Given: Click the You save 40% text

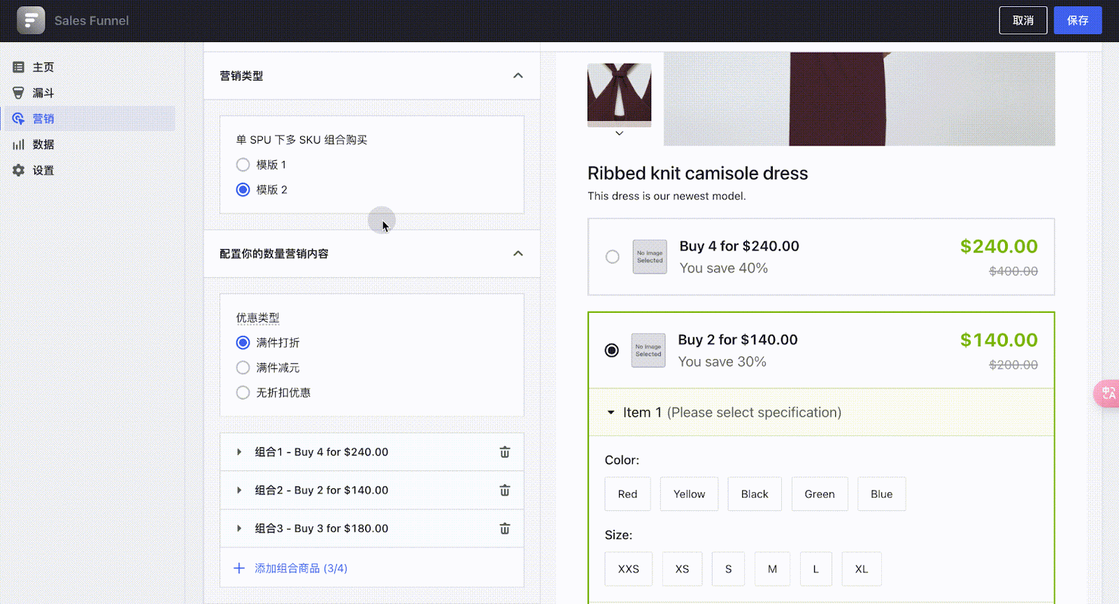Looking at the screenshot, I should coord(724,268).
